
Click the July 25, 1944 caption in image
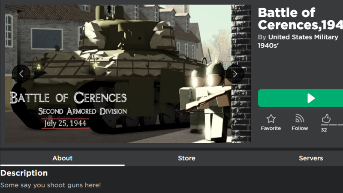pyautogui.click(x=65, y=124)
